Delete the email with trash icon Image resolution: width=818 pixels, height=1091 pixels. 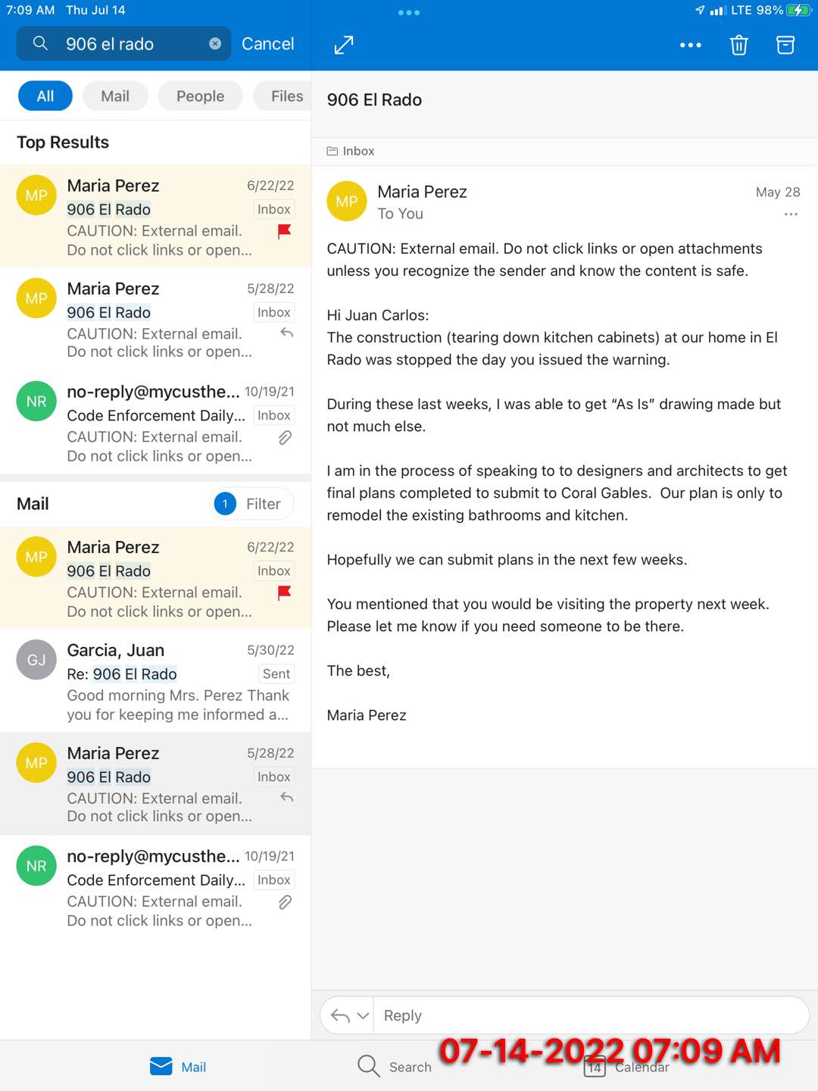738,45
